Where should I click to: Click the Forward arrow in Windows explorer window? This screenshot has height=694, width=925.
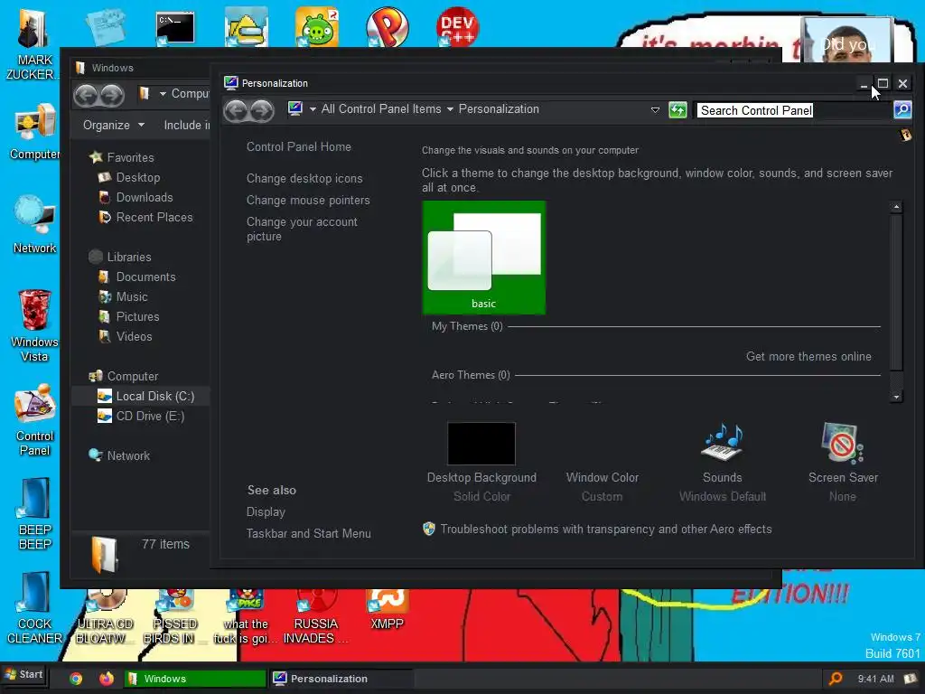112,94
